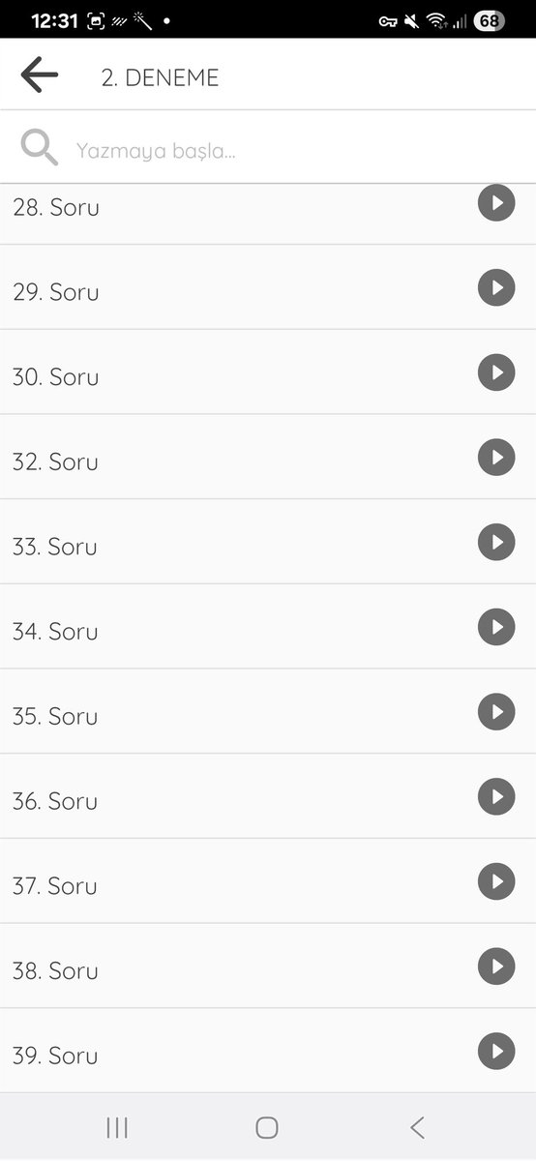The image size is (536, 1161).
Task: Tap the back arrow next to 2. DENEME
Action: click(x=39, y=75)
